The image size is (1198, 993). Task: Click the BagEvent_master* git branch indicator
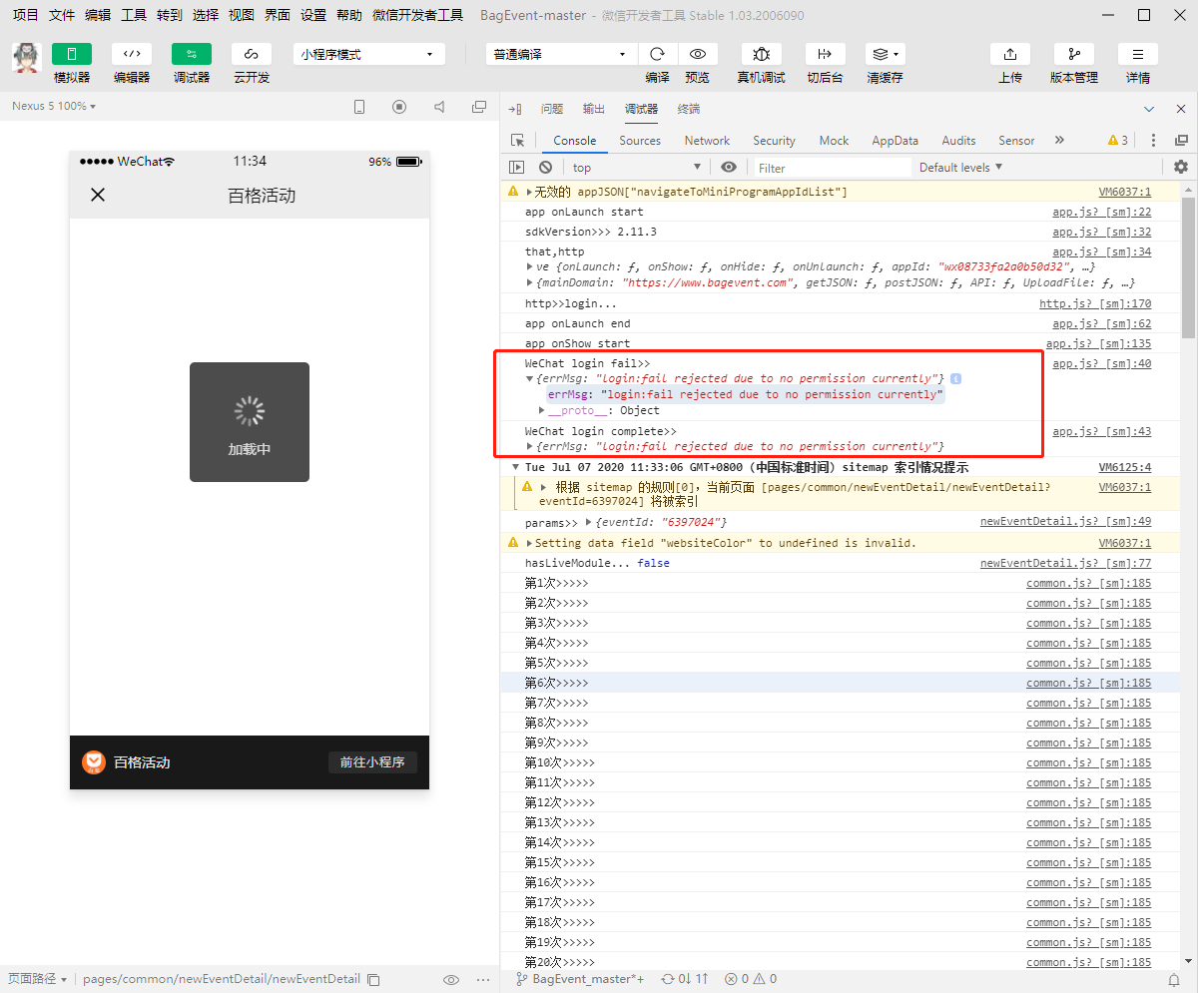click(x=580, y=979)
